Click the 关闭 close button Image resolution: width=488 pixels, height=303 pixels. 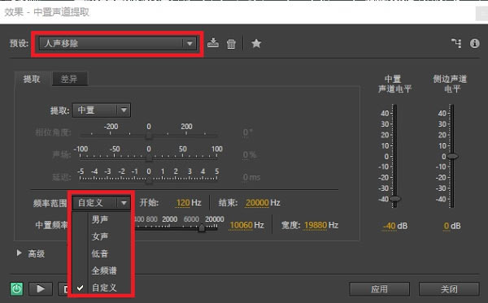[449, 289]
